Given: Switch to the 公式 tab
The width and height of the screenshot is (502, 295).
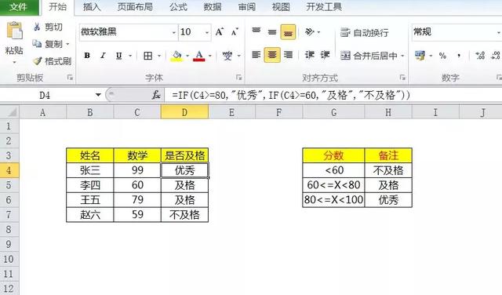Looking at the screenshot, I should click(178, 7).
